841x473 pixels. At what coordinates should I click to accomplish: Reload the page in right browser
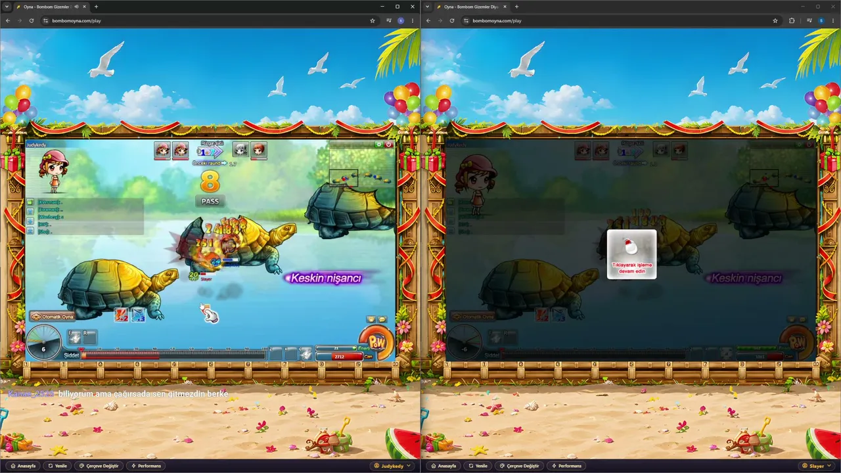click(x=452, y=20)
